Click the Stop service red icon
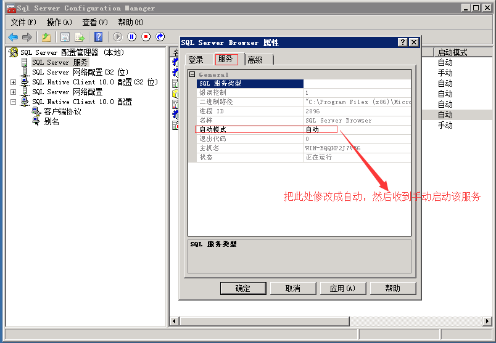 coord(146,37)
